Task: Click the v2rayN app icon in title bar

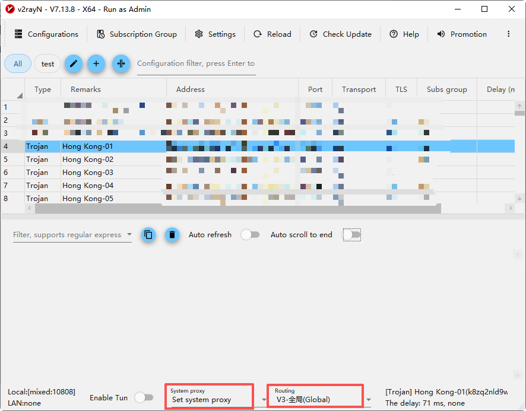Action: (10, 9)
